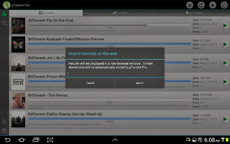Switch to the Completed tab

(x=120, y=13)
